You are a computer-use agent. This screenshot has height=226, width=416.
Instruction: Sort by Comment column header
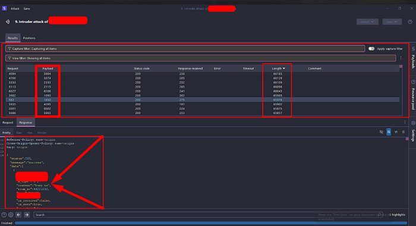pos(314,68)
